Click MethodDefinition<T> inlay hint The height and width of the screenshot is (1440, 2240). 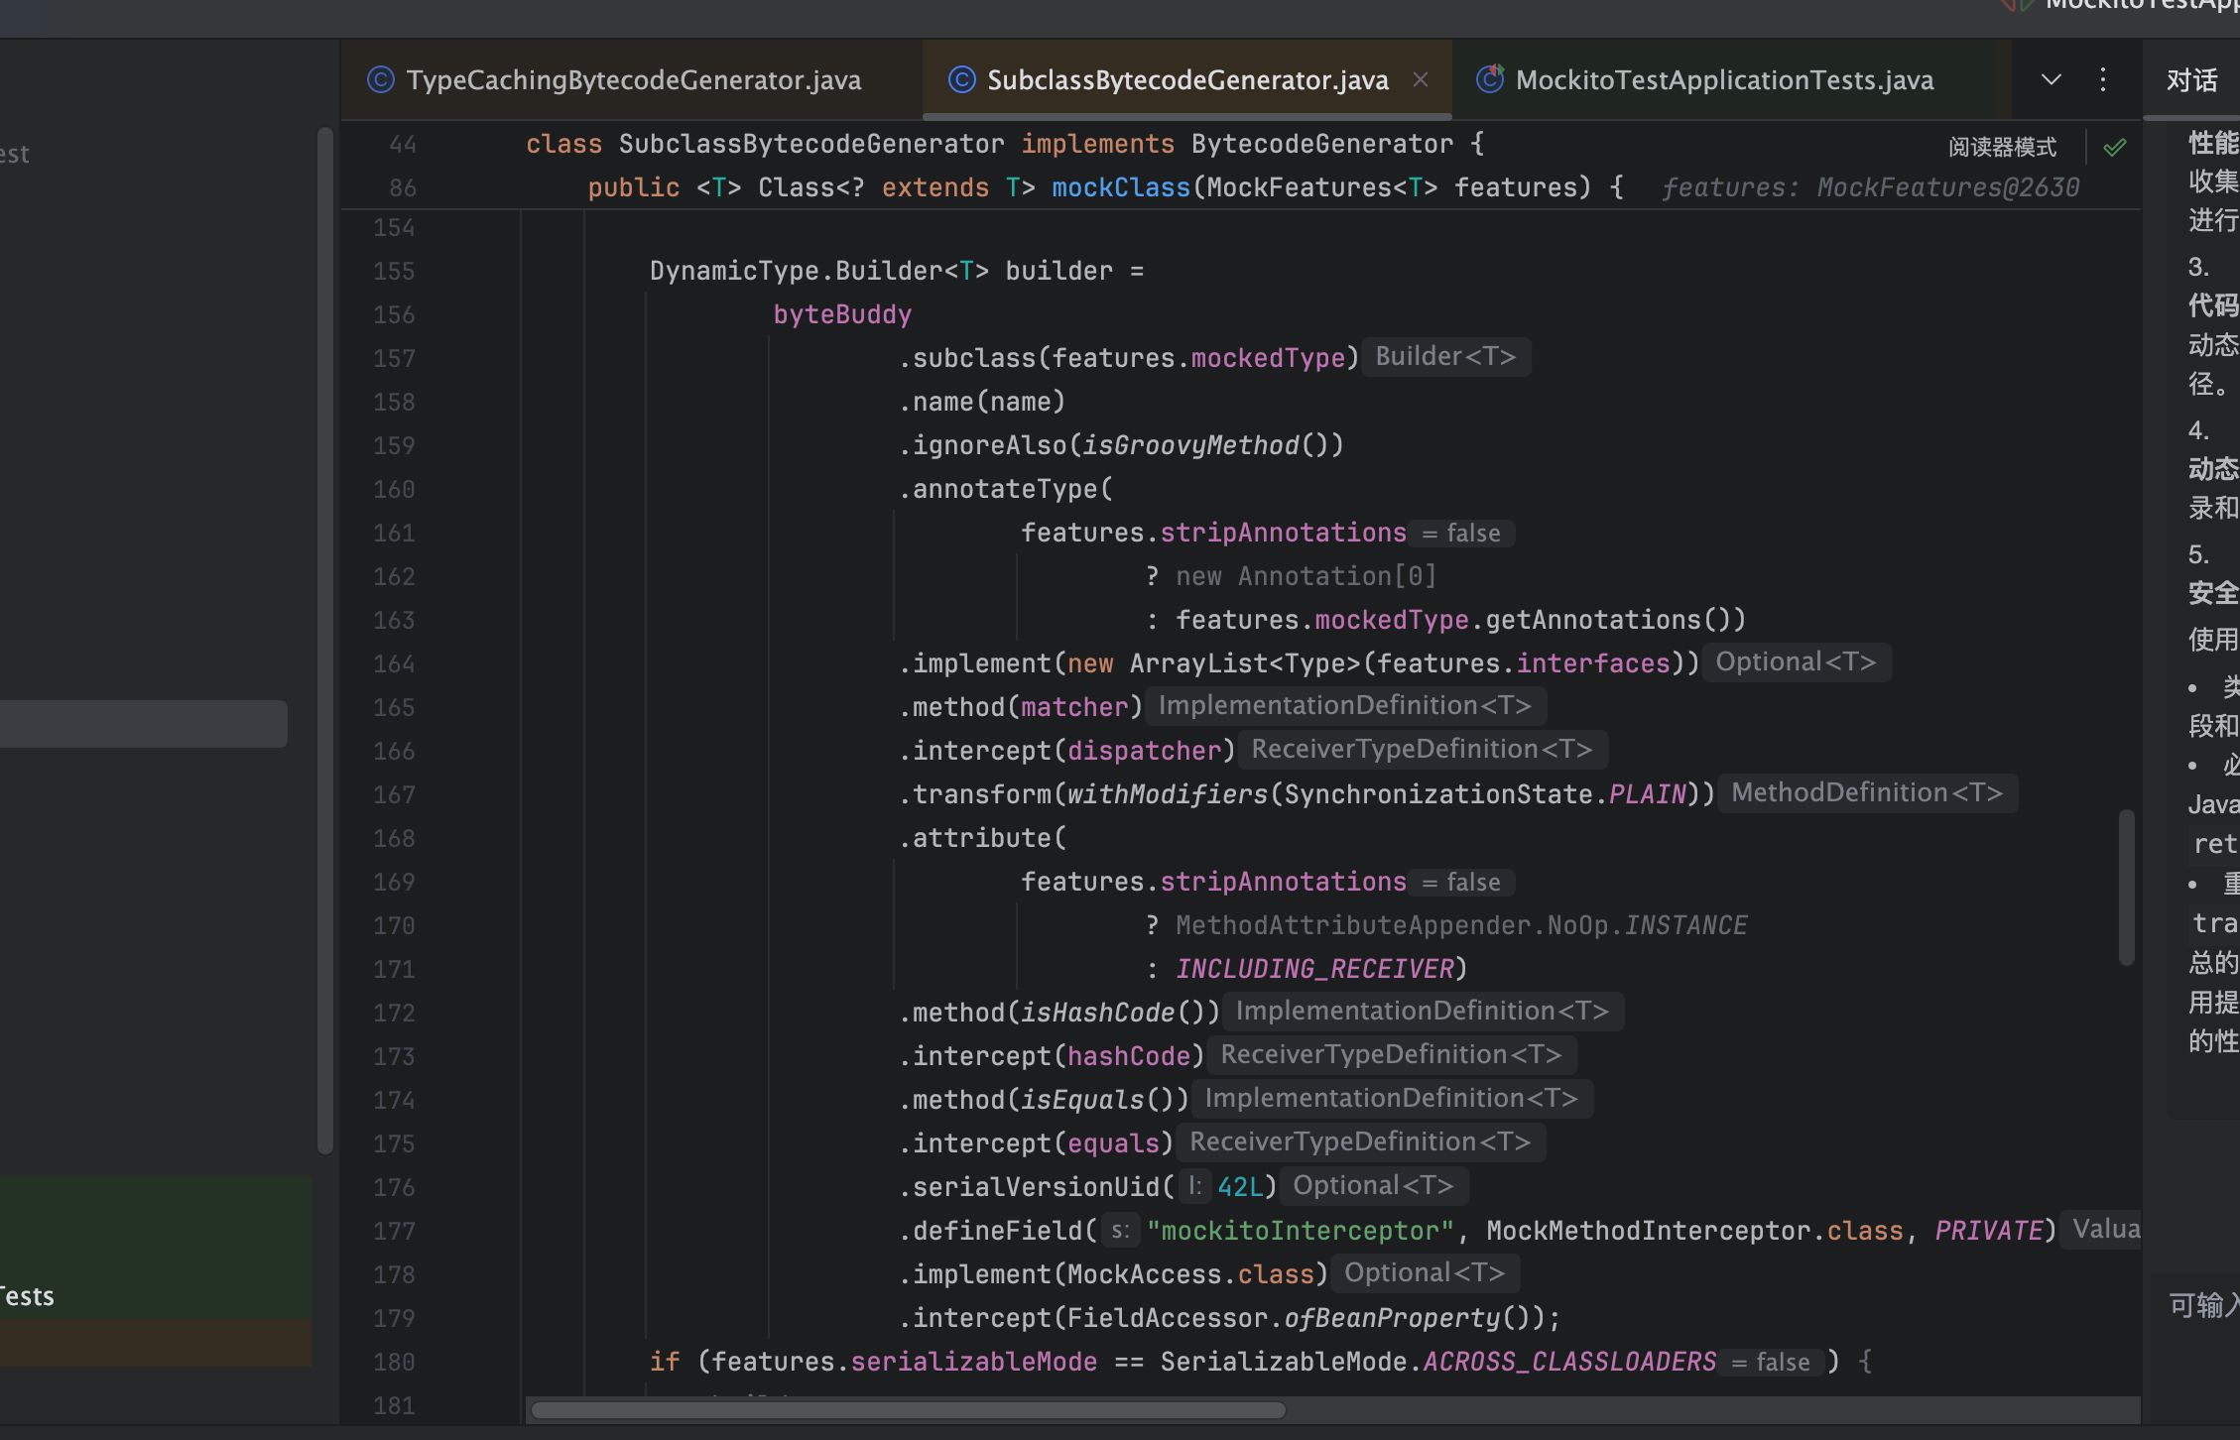(x=1867, y=793)
